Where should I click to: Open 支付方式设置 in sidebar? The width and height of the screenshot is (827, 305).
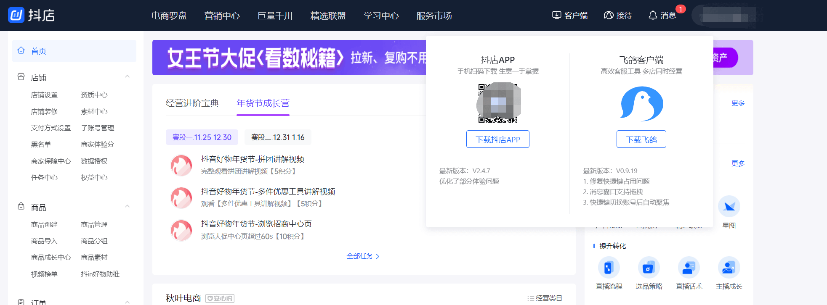[x=51, y=128]
